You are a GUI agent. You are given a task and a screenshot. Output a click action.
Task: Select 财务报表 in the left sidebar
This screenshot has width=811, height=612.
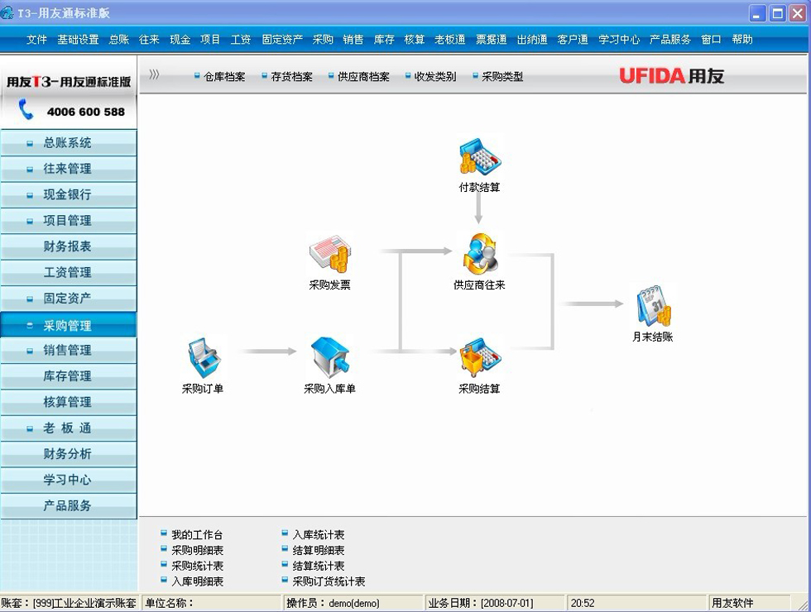pos(68,246)
